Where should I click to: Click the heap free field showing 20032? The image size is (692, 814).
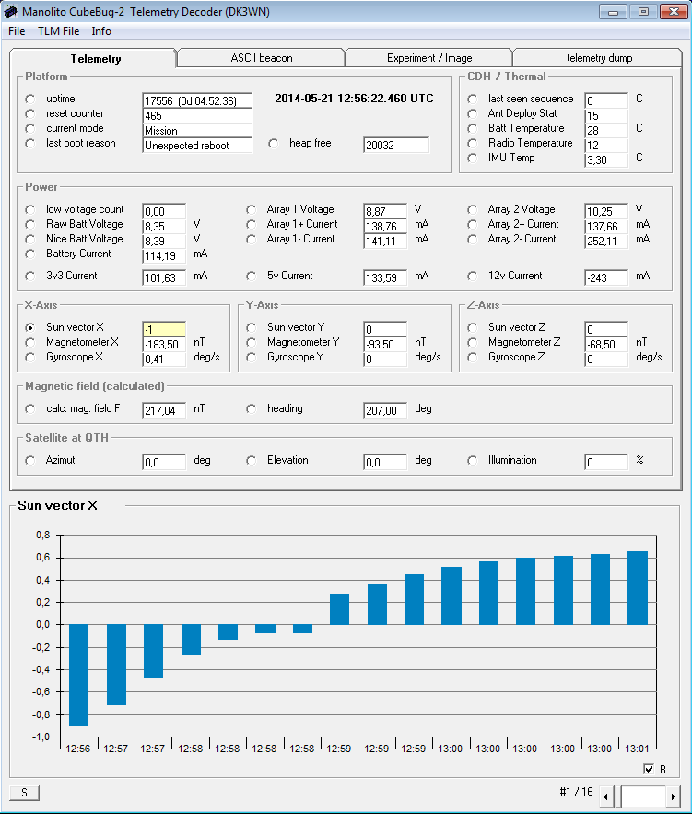(x=396, y=146)
